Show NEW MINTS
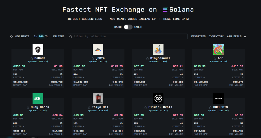This screenshot has width=261, height=138. pyautogui.click(x=22, y=36)
